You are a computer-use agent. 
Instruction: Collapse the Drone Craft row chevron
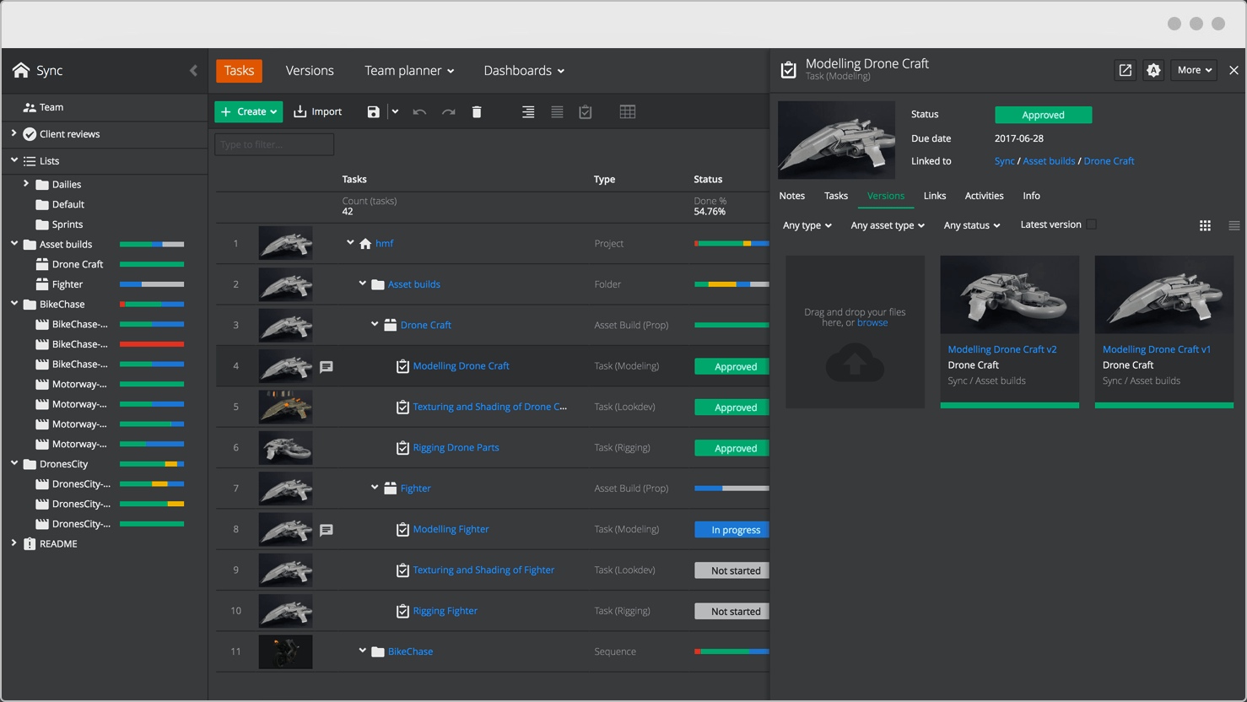[375, 324]
